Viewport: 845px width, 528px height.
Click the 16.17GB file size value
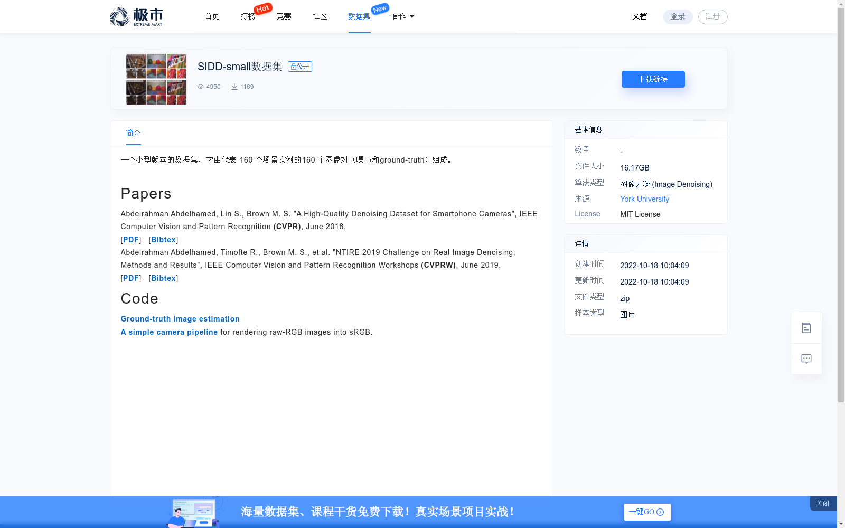[x=635, y=168]
